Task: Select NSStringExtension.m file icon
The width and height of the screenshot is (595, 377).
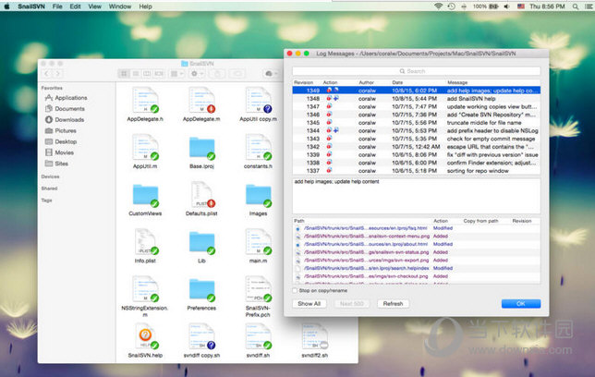Action: (x=145, y=289)
